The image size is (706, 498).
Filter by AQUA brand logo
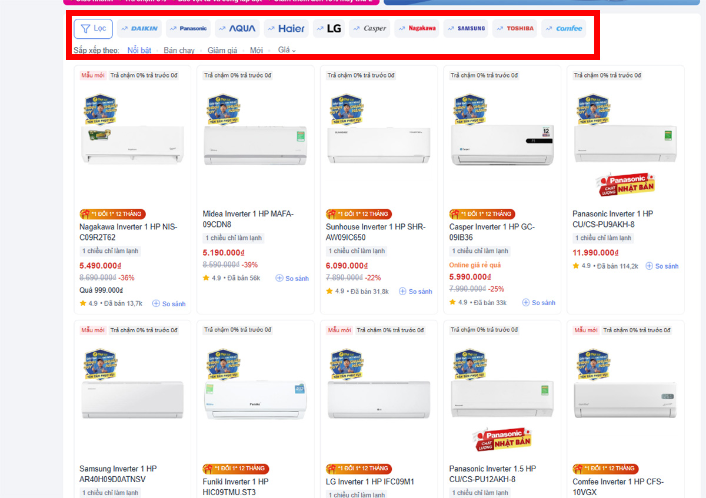(x=237, y=28)
